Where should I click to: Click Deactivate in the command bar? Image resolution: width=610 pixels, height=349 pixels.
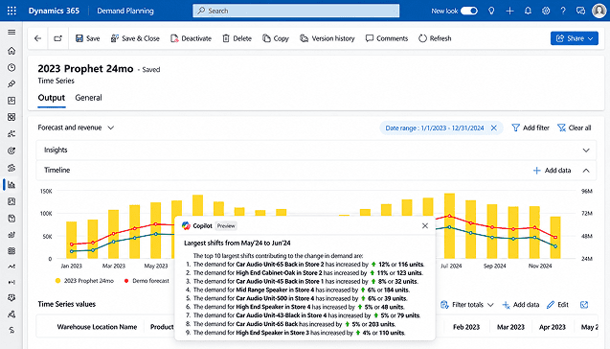191,38
